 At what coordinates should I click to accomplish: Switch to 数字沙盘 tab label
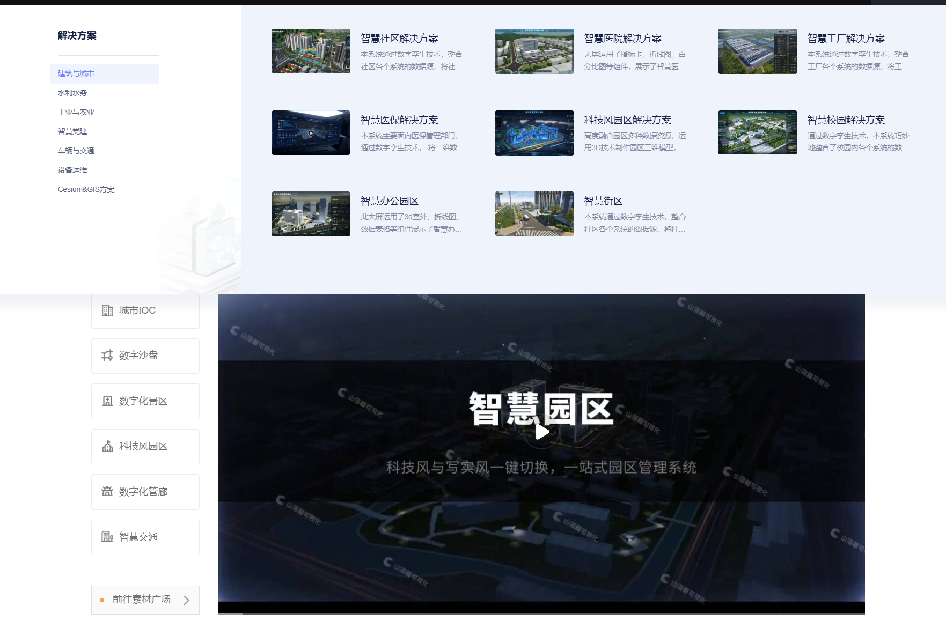tap(138, 356)
